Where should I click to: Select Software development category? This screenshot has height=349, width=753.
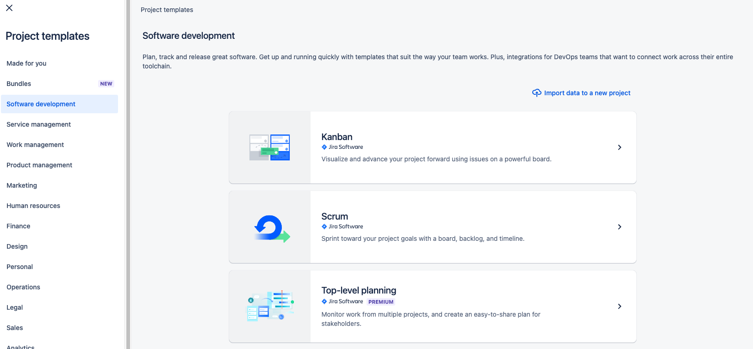[59, 104]
